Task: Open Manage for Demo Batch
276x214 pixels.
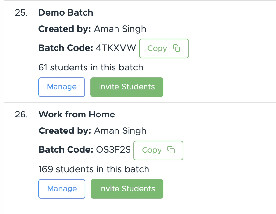Action: 62,87
